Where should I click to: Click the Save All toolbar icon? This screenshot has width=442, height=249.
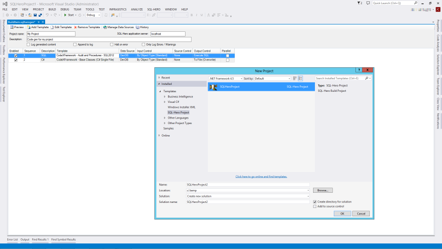coord(41,15)
